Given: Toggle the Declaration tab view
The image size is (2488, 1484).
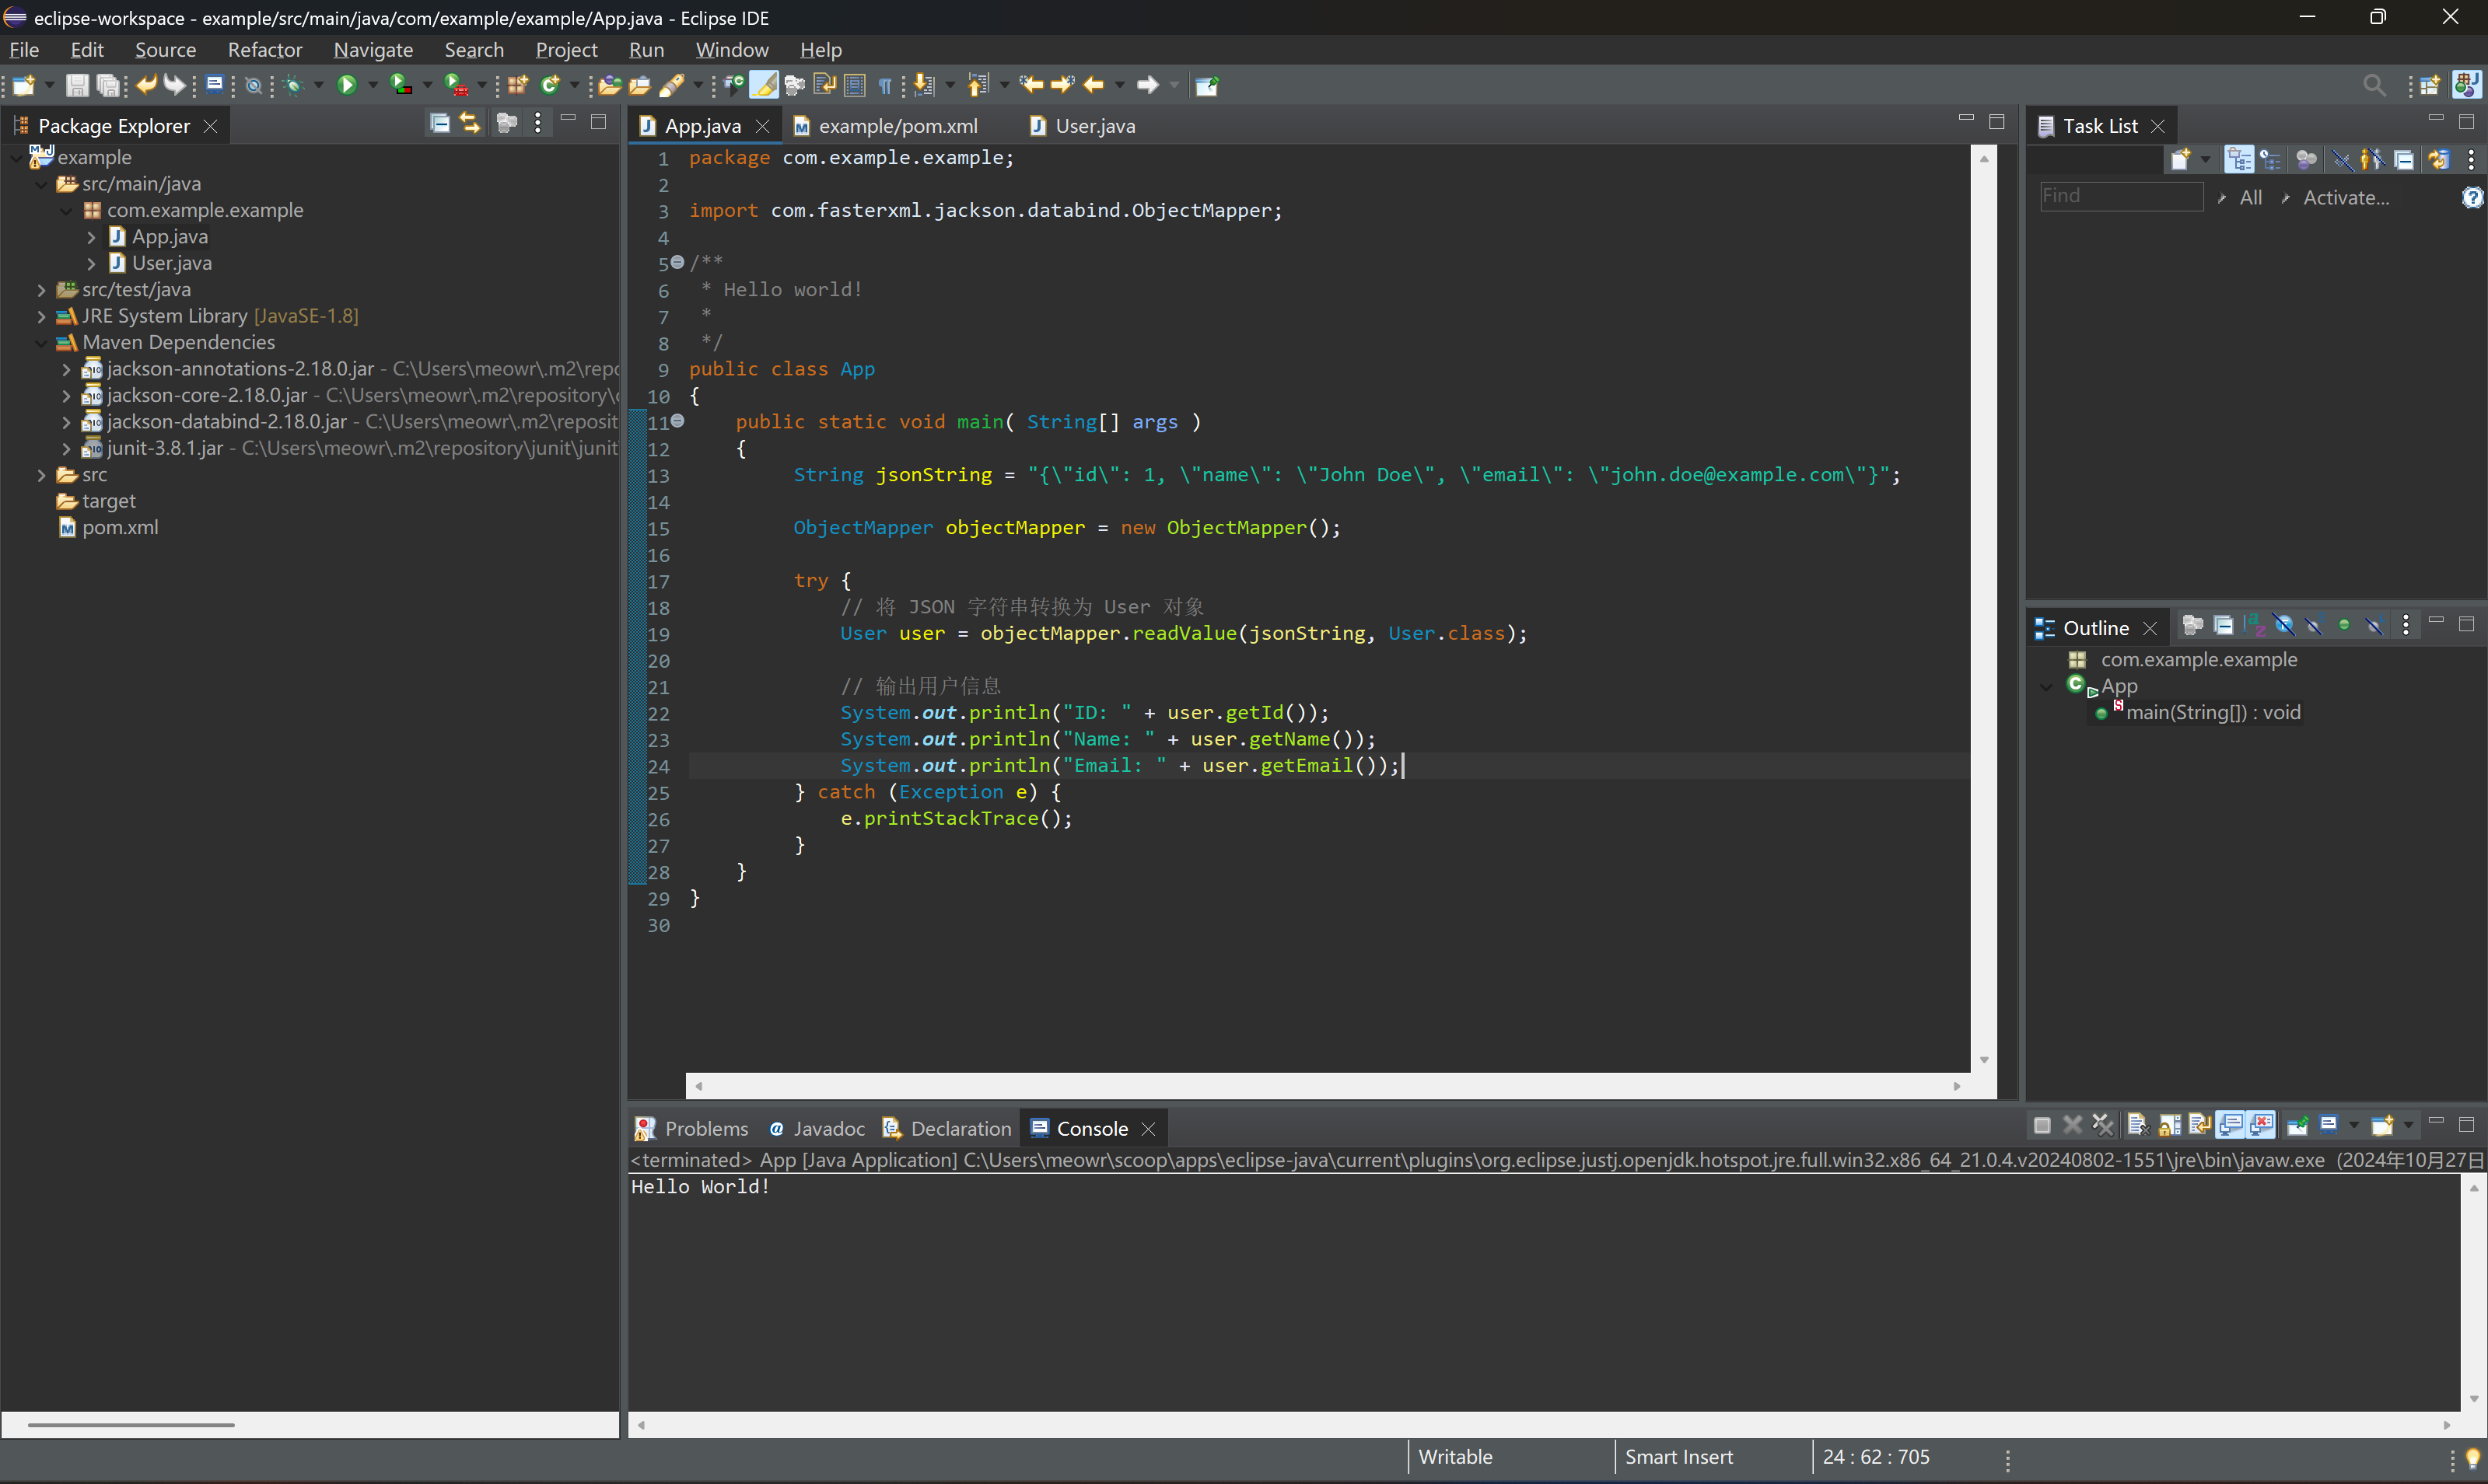Looking at the screenshot, I should click(954, 1127).
